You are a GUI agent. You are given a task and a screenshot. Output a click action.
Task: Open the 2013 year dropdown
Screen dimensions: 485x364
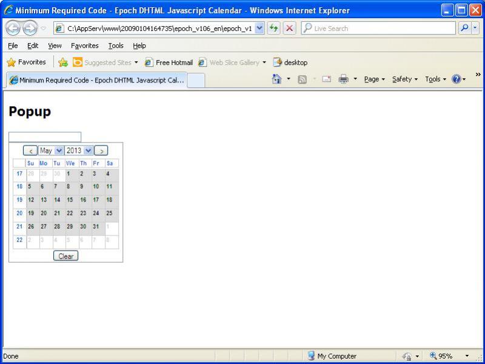pyautogui.click(x=79, y=150)
